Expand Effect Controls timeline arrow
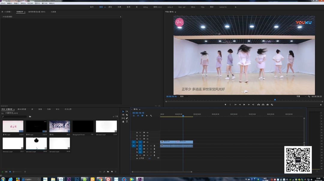 [x=121, y=17]
